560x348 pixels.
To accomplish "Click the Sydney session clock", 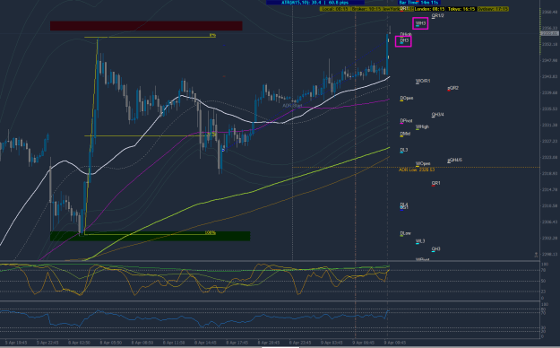I will (493, 9).
